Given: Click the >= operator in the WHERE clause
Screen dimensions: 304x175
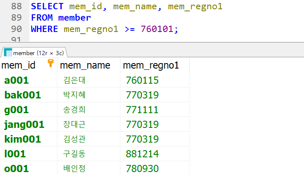Looking at the screenshot, I should (130, 29).
